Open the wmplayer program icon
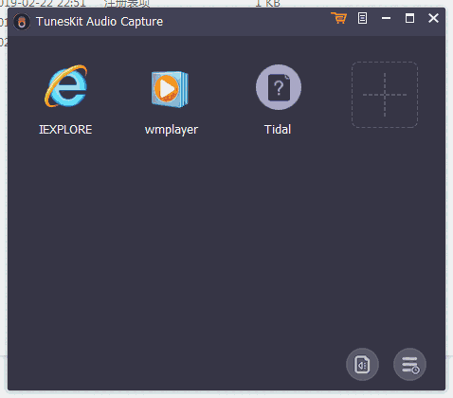The height and width of the screenshot is (398, 453). (170, 89)
